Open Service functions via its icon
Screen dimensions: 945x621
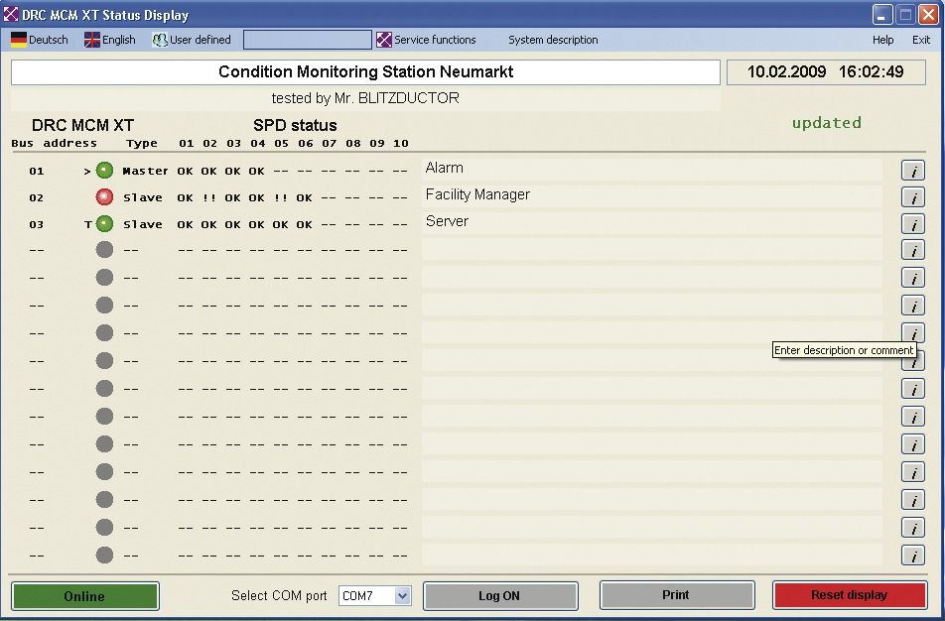(383, 40)
